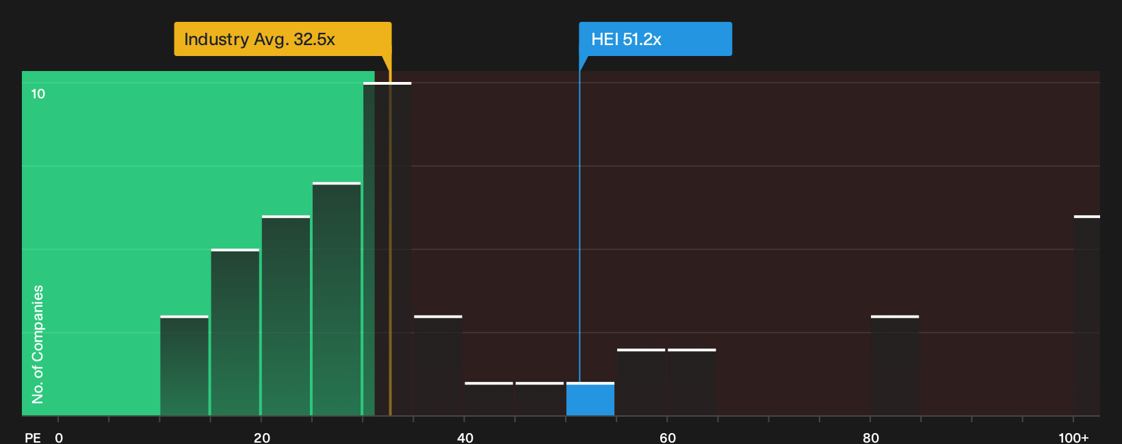Click the '100+' x-axis tick label
Image resolution: width=1122 pixels, height=444 pixels.
coord(1073,438)
